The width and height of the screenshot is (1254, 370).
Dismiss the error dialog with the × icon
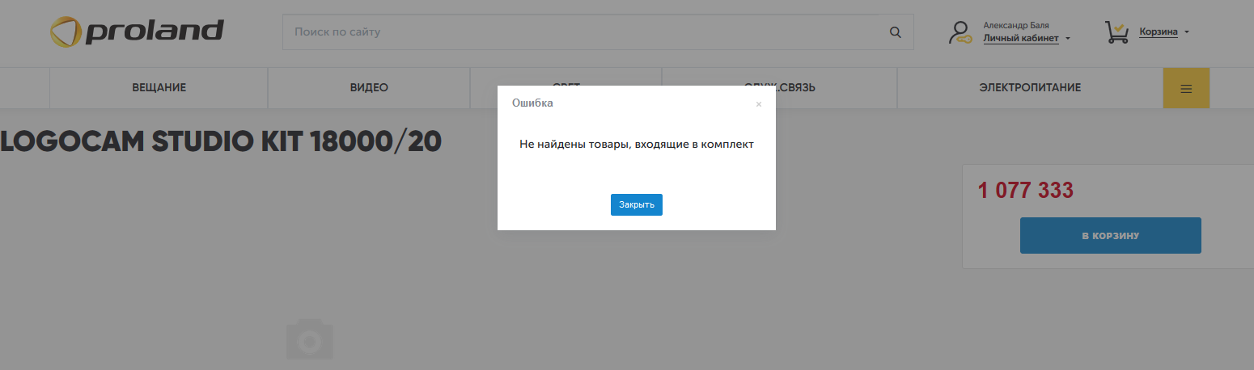[x=758, y=104]
